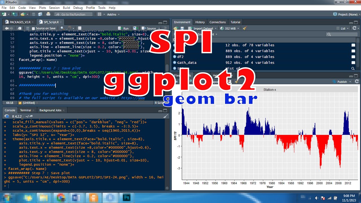Clear all plots with the broom icon

(236, 82)
